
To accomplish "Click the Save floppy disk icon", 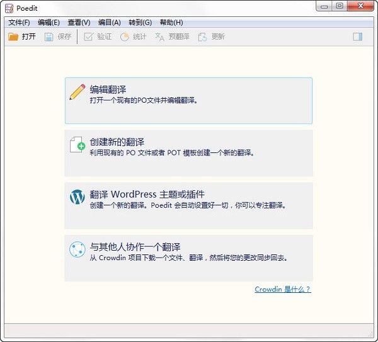I will (49, 37).
